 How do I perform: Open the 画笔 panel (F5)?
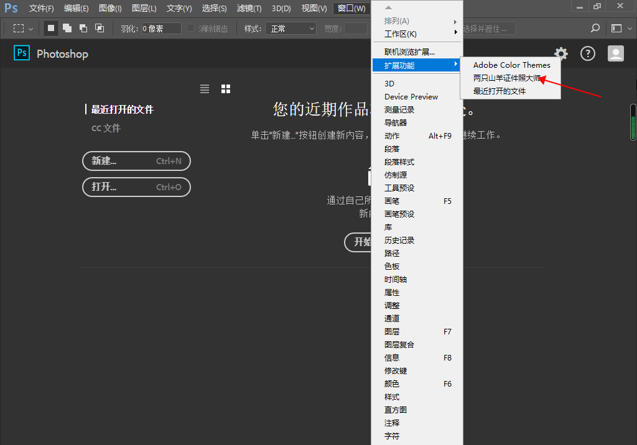pos(417,201)
